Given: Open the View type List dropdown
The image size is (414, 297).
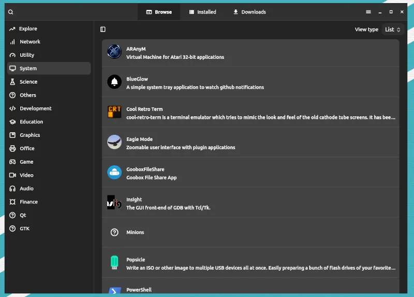Looking at the screenshot, I should pos(393,29).
